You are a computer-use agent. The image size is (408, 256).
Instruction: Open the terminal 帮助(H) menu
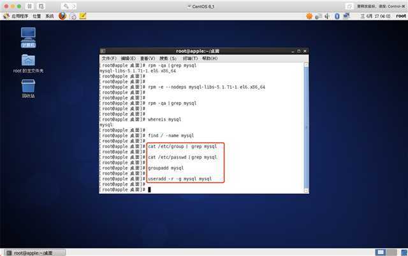(210, 58)
